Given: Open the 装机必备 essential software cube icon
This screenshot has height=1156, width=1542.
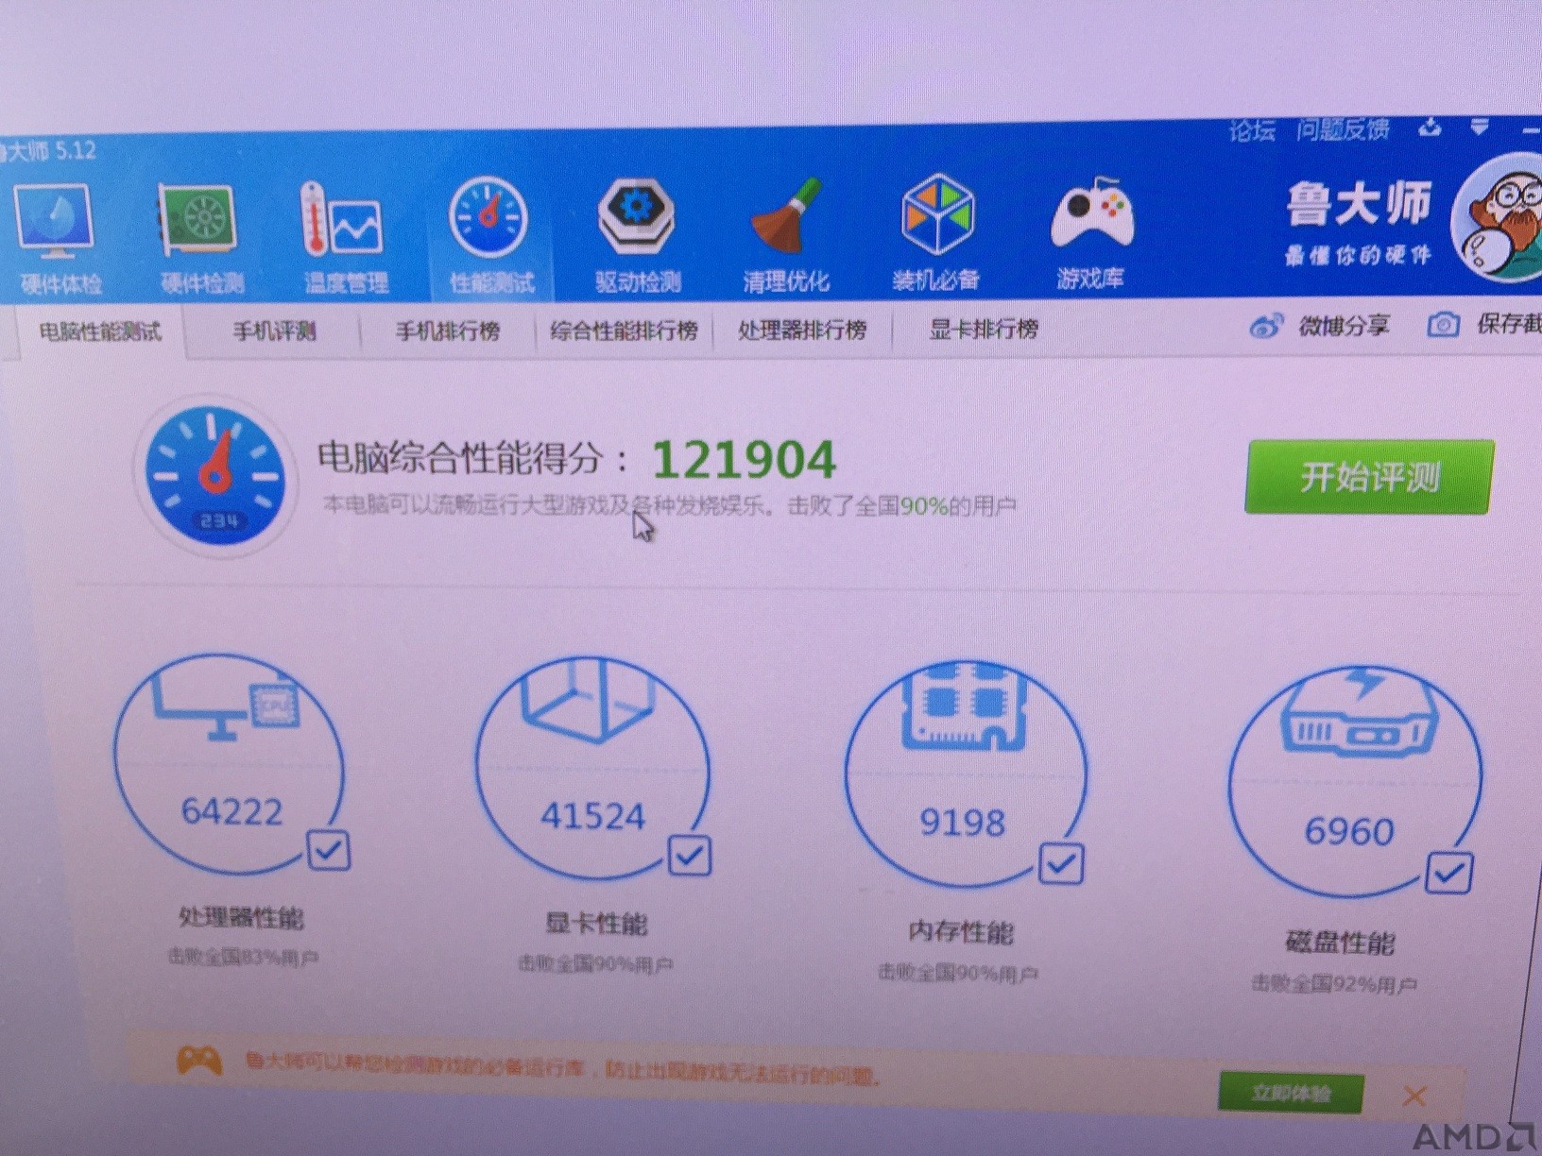Looking at the screenshot, I should tap(936, 214).
